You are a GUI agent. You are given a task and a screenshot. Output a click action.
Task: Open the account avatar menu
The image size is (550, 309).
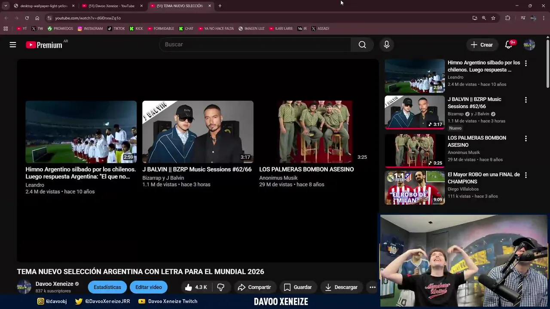529,45
